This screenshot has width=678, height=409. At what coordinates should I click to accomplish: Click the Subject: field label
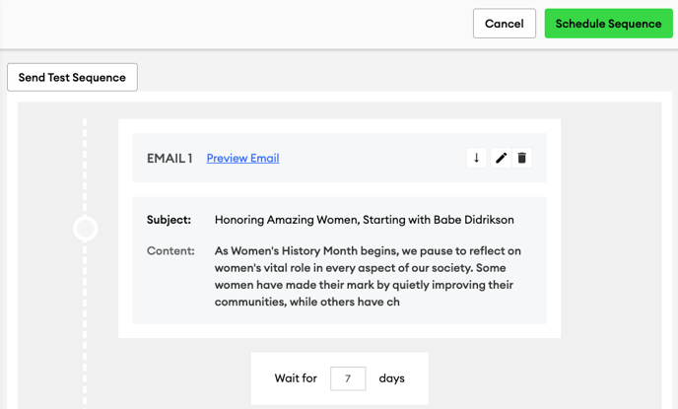[169, 220]
